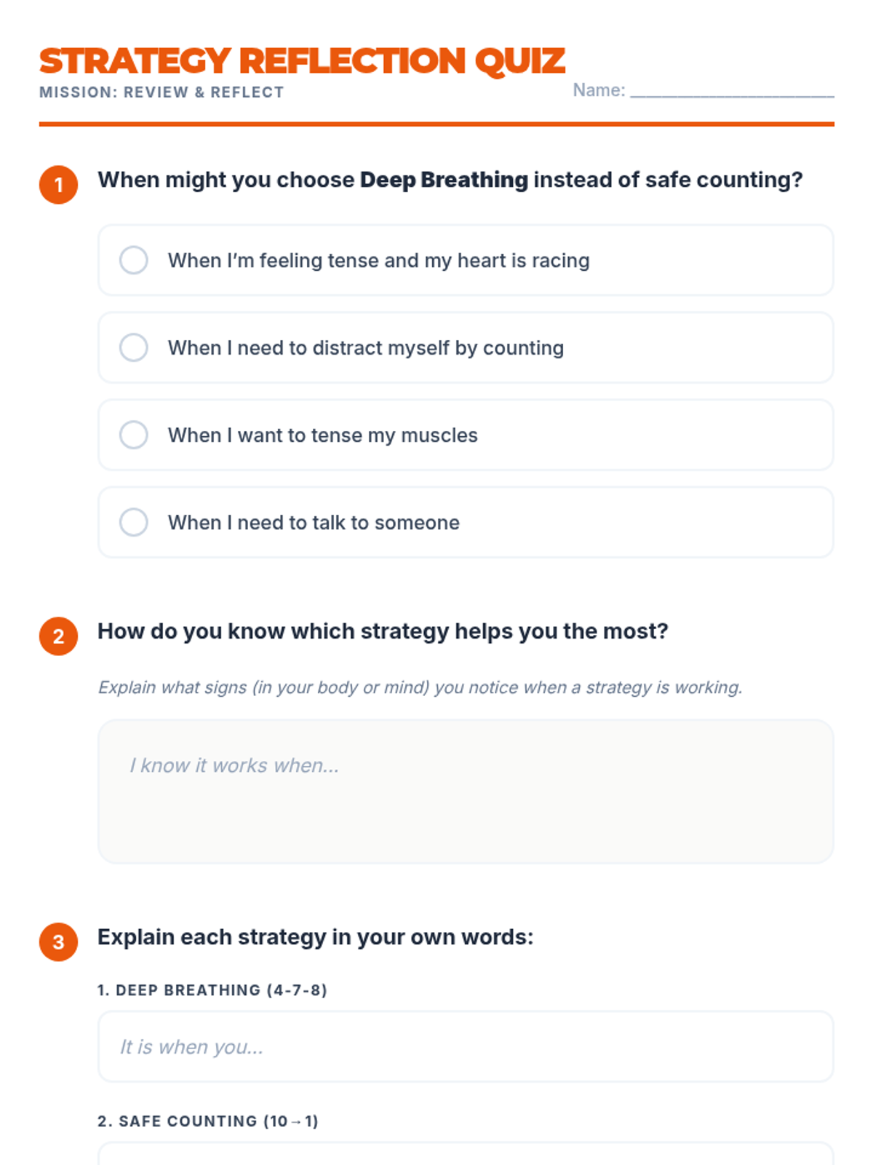873x1165 pixels.
Task: Pick the tense my muscles radio button
Action: pyautogui.click(x=134, y=435)
